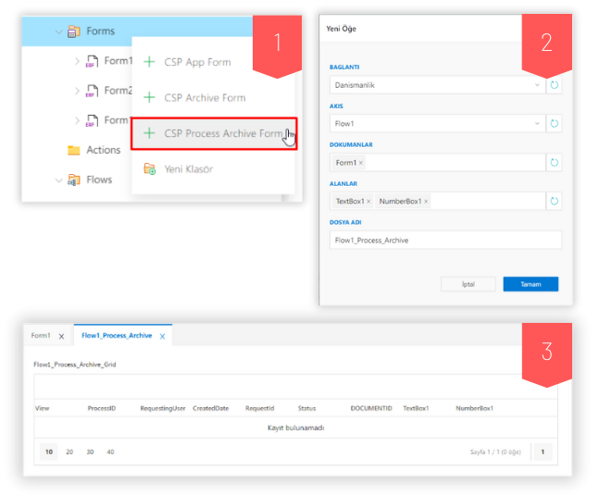Click the Yeni Klasör folder icon
This screenshot has height=495, width=599.
tap(149, 168)
